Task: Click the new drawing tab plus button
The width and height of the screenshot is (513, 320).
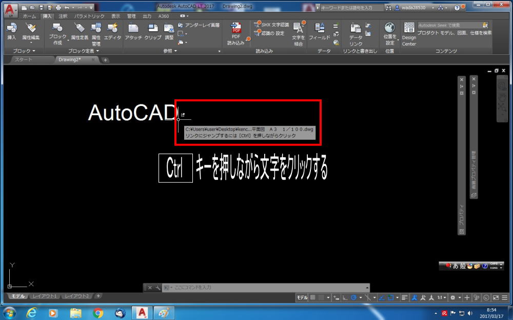Action: pos(105,60)
